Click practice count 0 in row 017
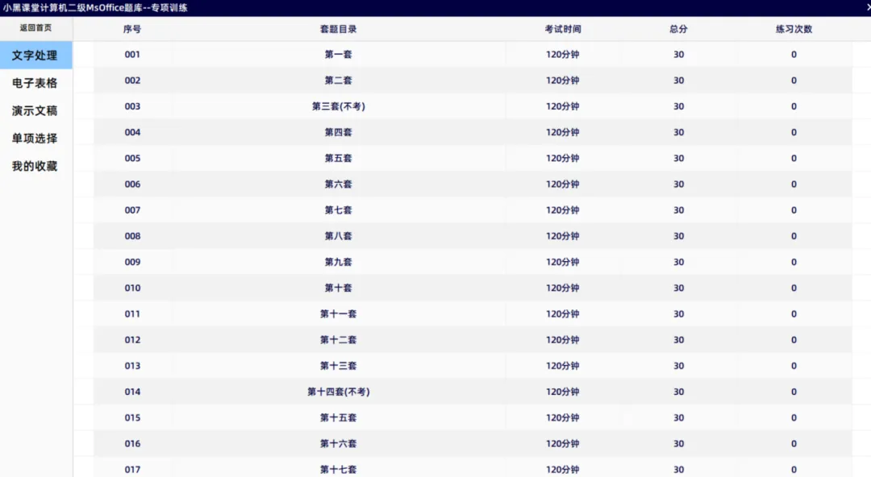This screenshot has height=477, width=871. (794, 470)
